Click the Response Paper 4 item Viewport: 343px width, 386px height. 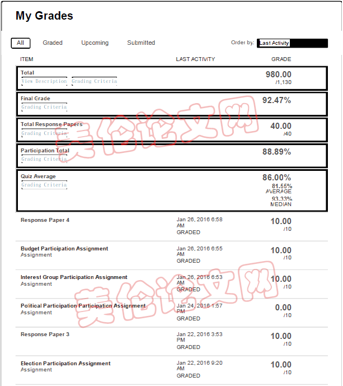(x=45, y=220)
